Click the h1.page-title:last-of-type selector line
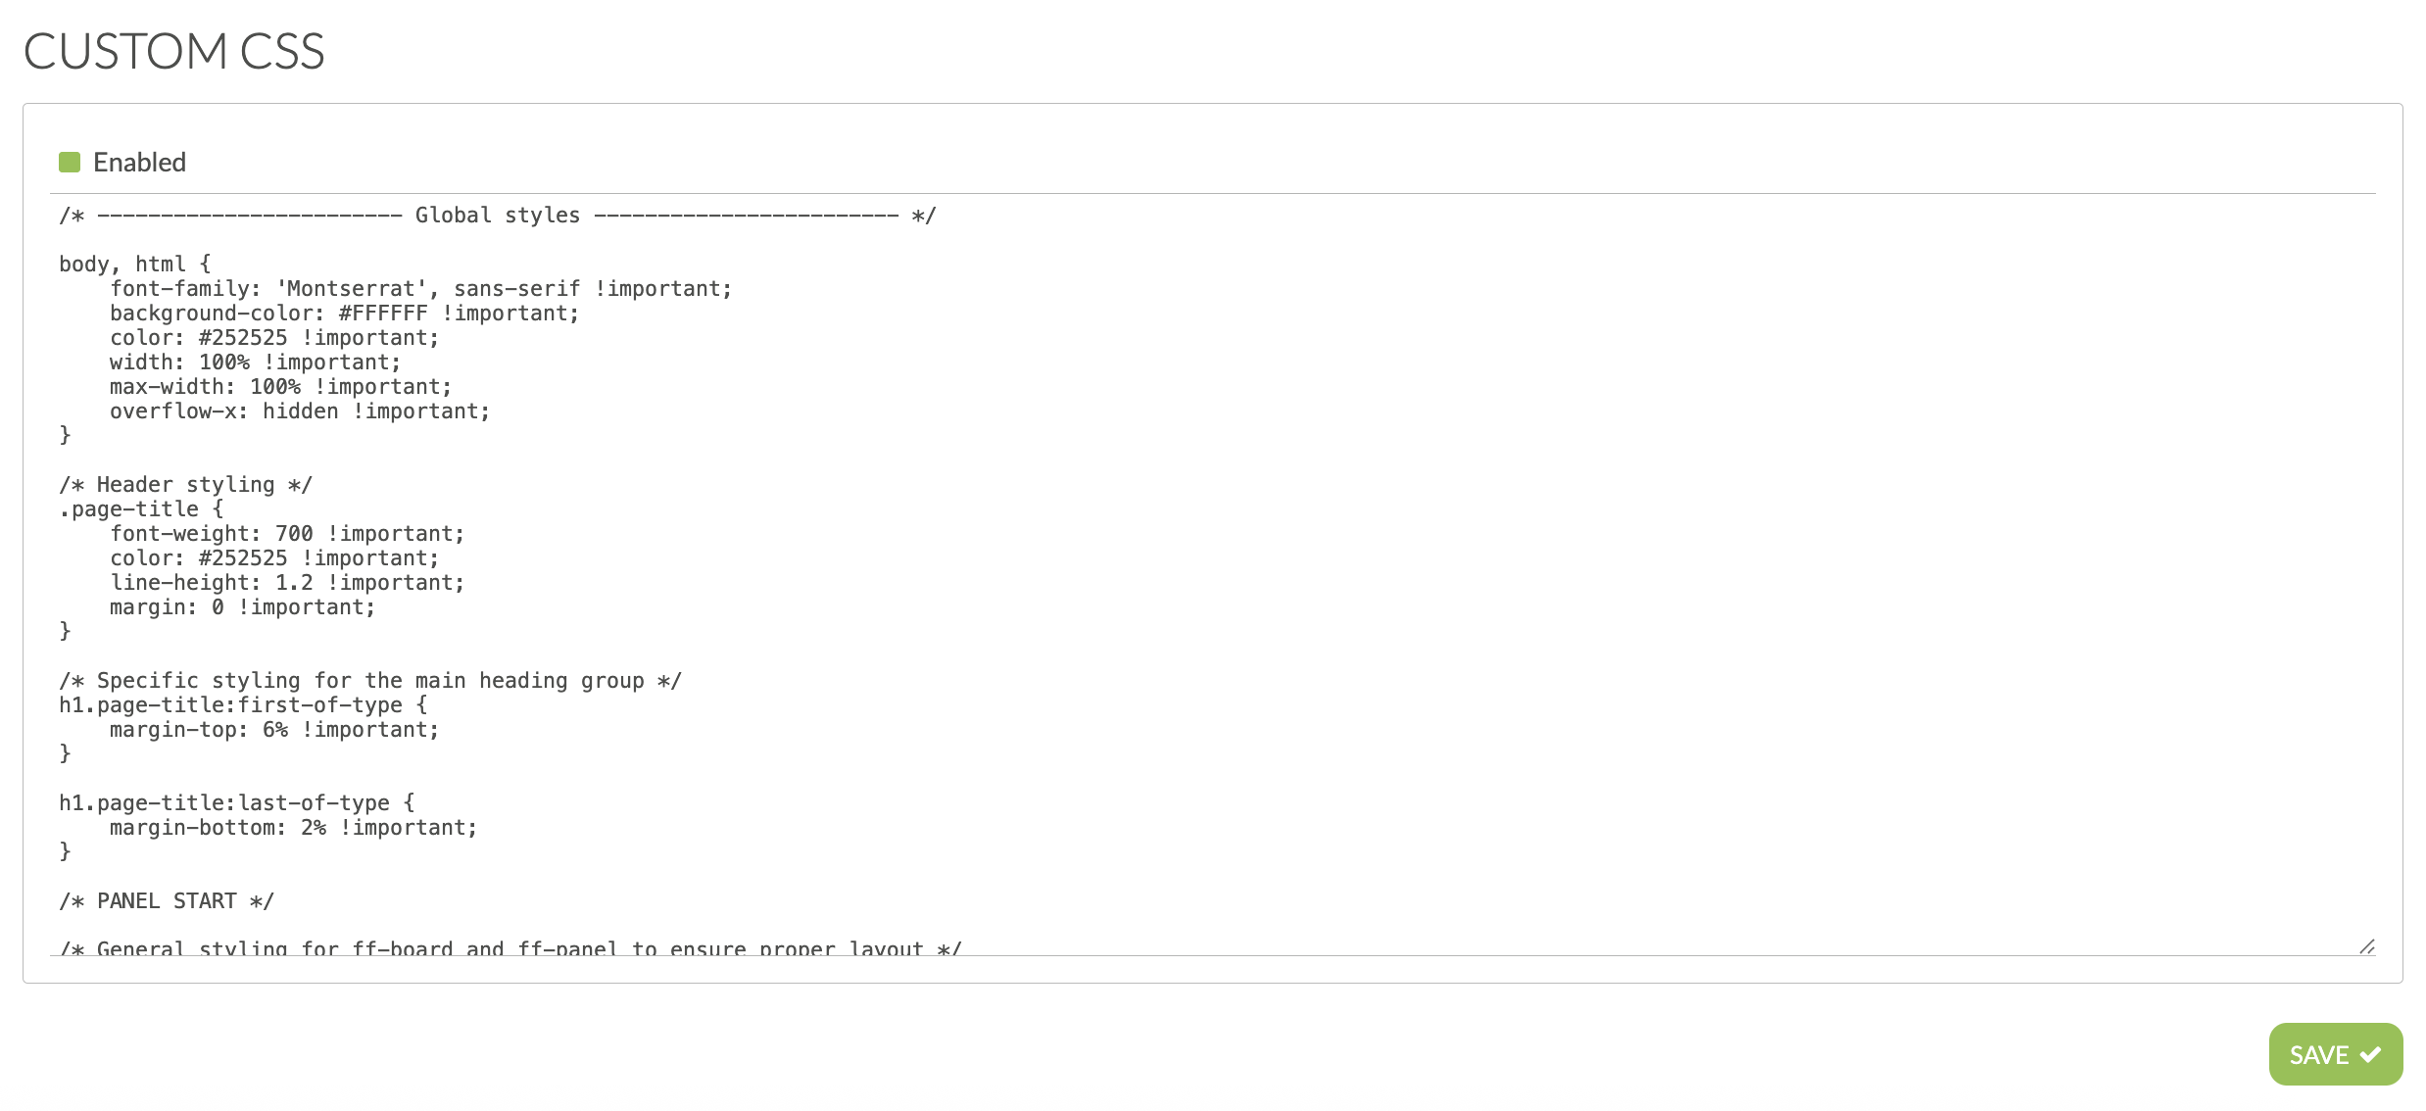2426x1111 pixels. coord(236,803)
